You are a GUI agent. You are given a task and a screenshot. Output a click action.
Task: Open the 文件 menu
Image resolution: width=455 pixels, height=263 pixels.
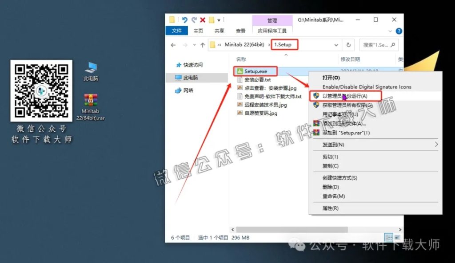tap(176, 31)
